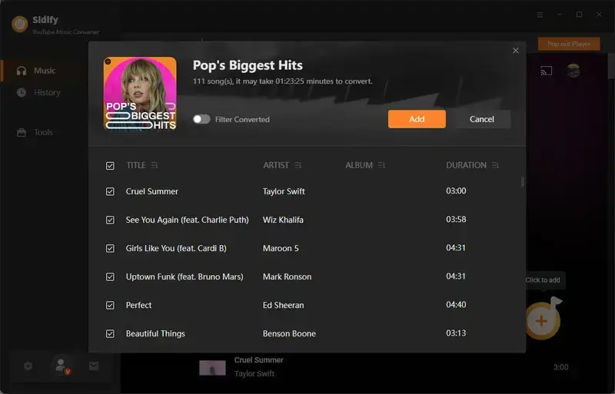
Task: Sort list by title icon
Action: (155, 165)
